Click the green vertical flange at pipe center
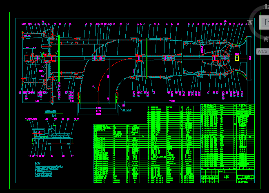Viewport: 269px width, 193px height. (x=147, y=58)
